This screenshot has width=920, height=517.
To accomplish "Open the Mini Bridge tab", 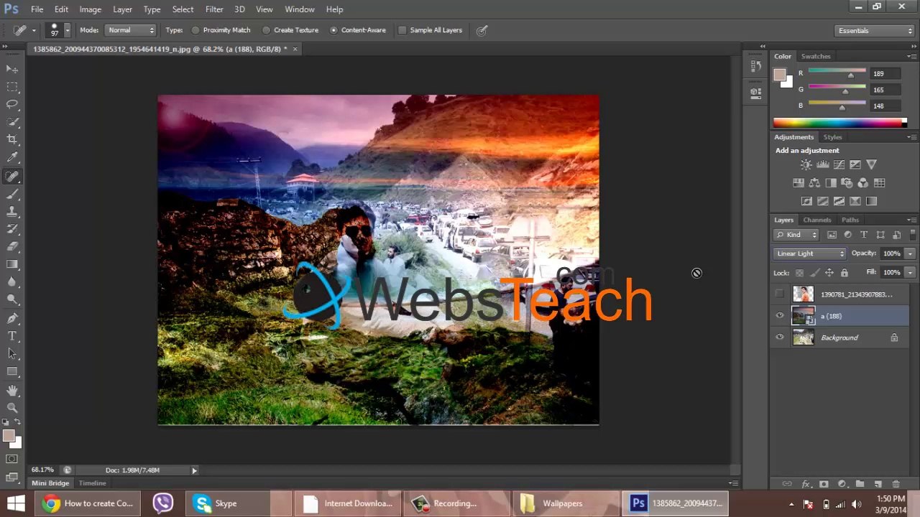I will pyautogui.click(x=50, y=483).
